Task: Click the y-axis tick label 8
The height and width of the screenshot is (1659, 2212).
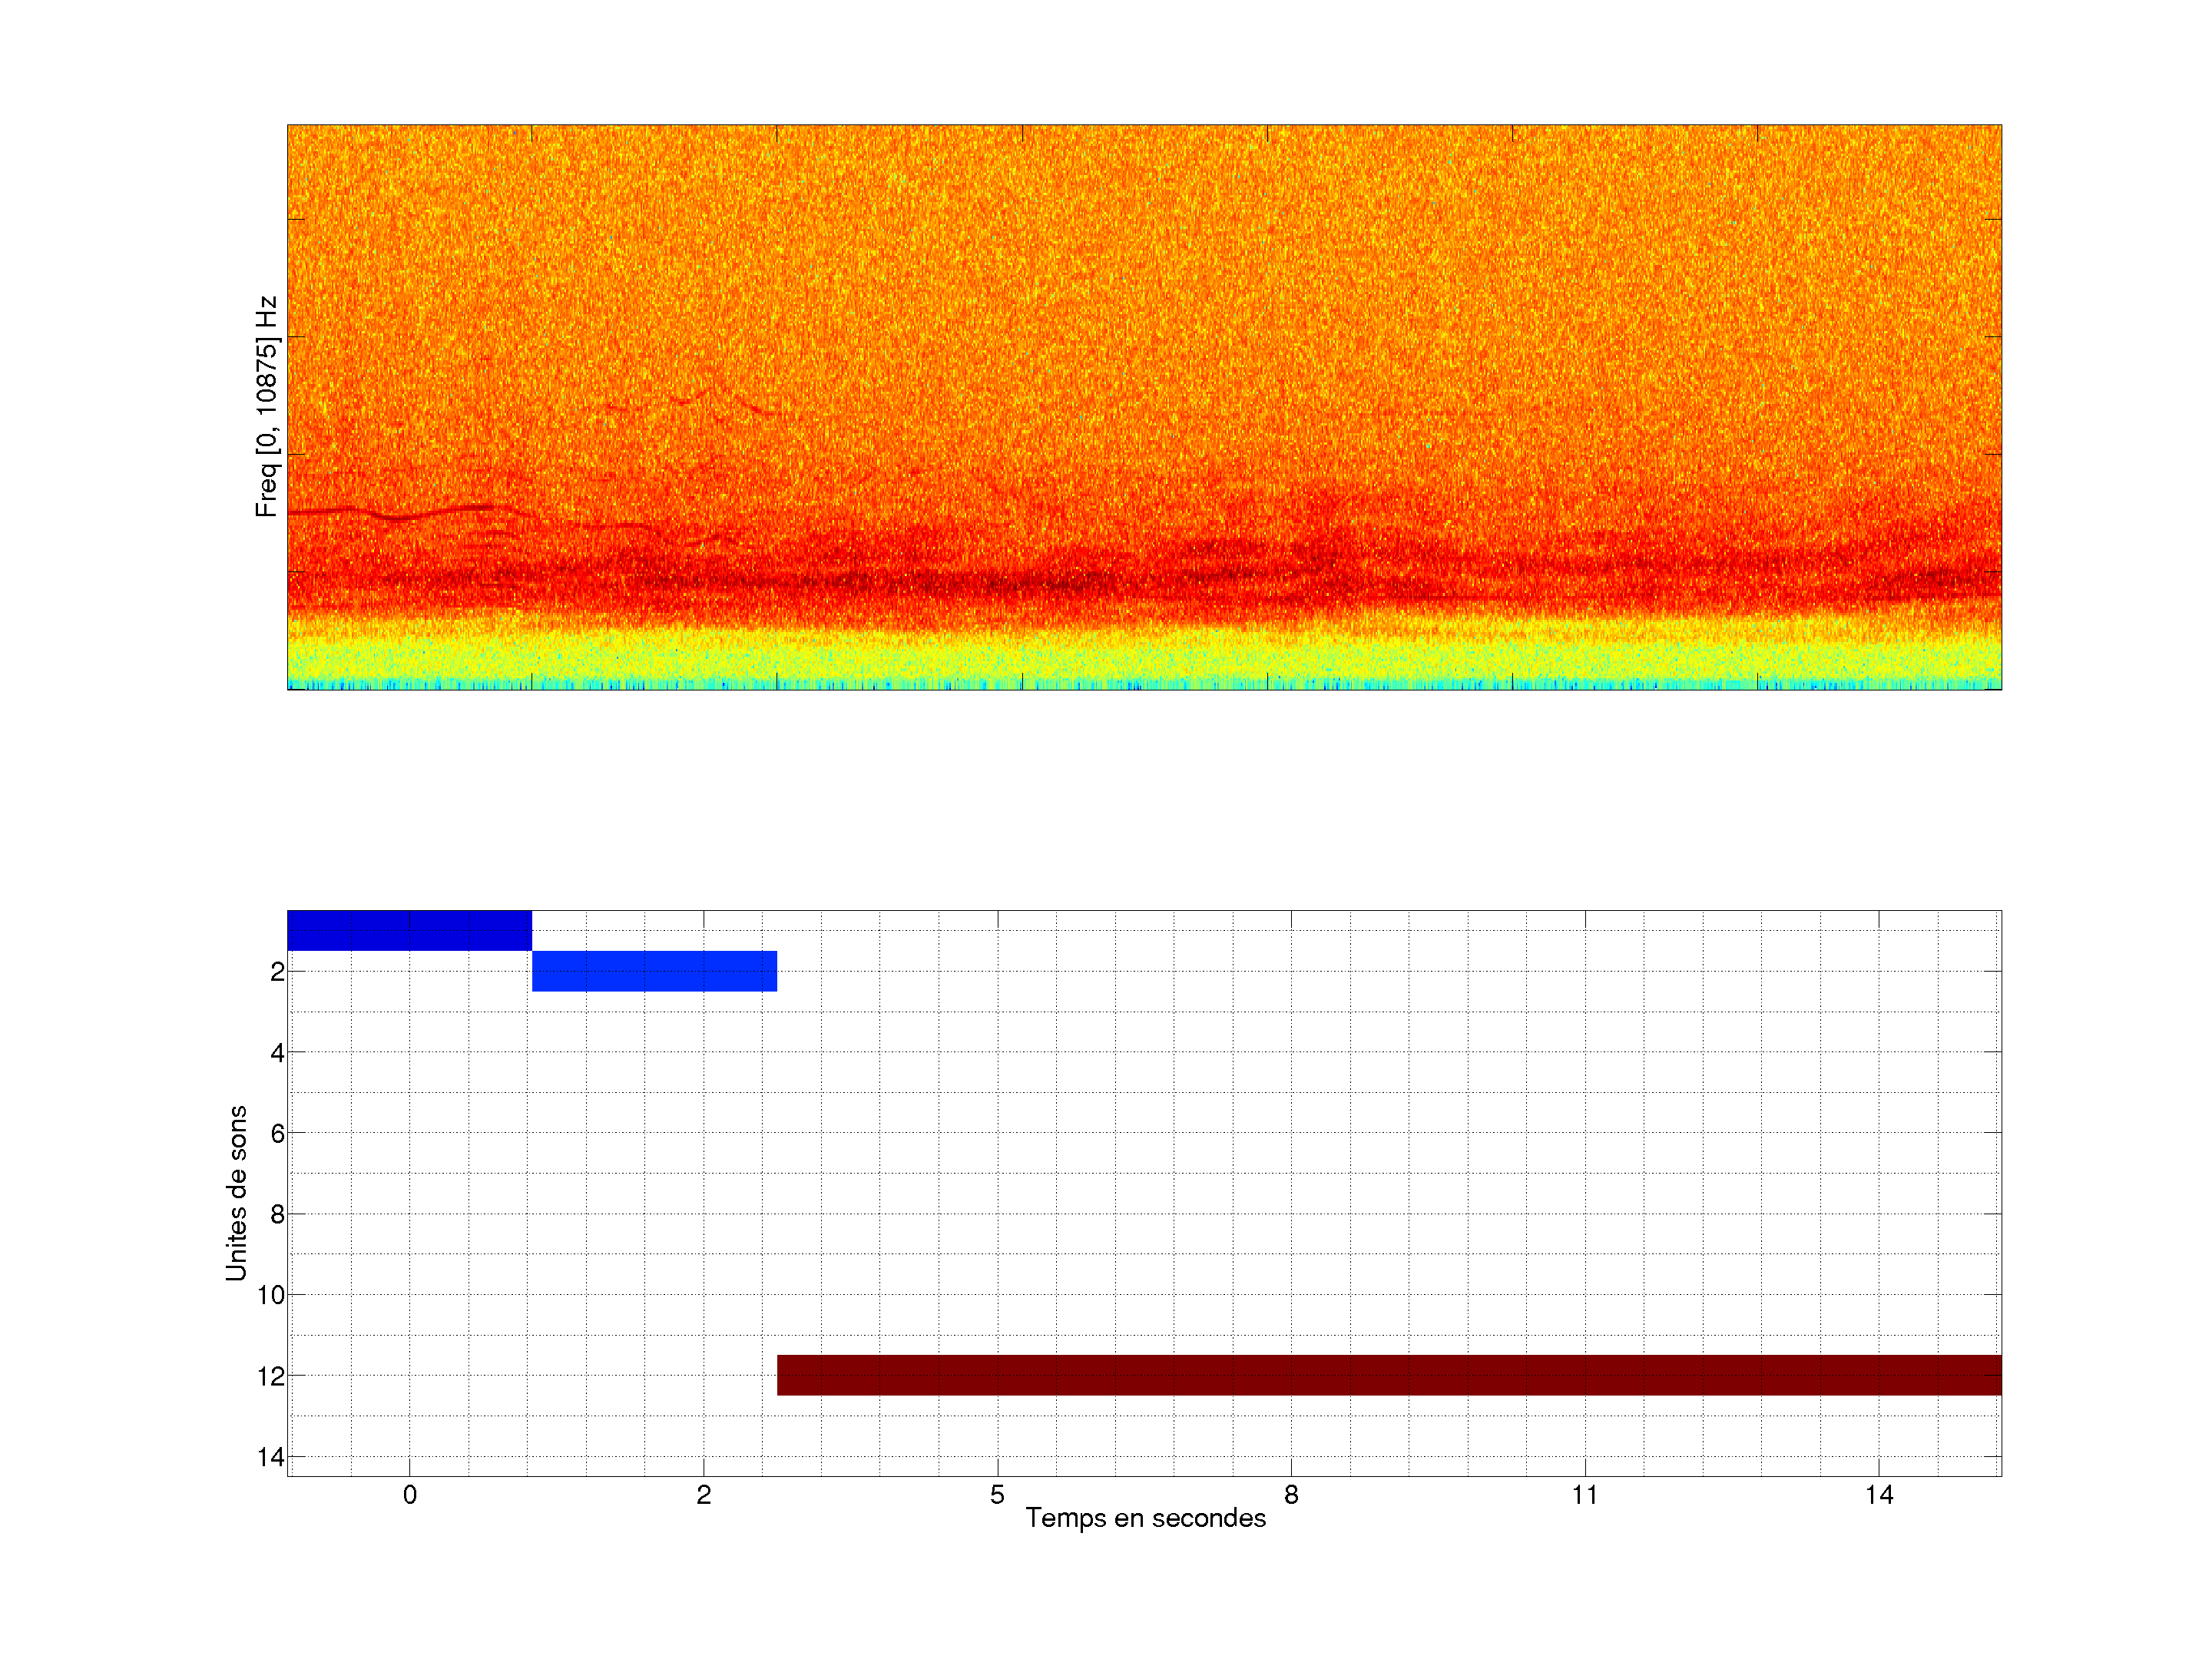Action: tap(277, 1214)
